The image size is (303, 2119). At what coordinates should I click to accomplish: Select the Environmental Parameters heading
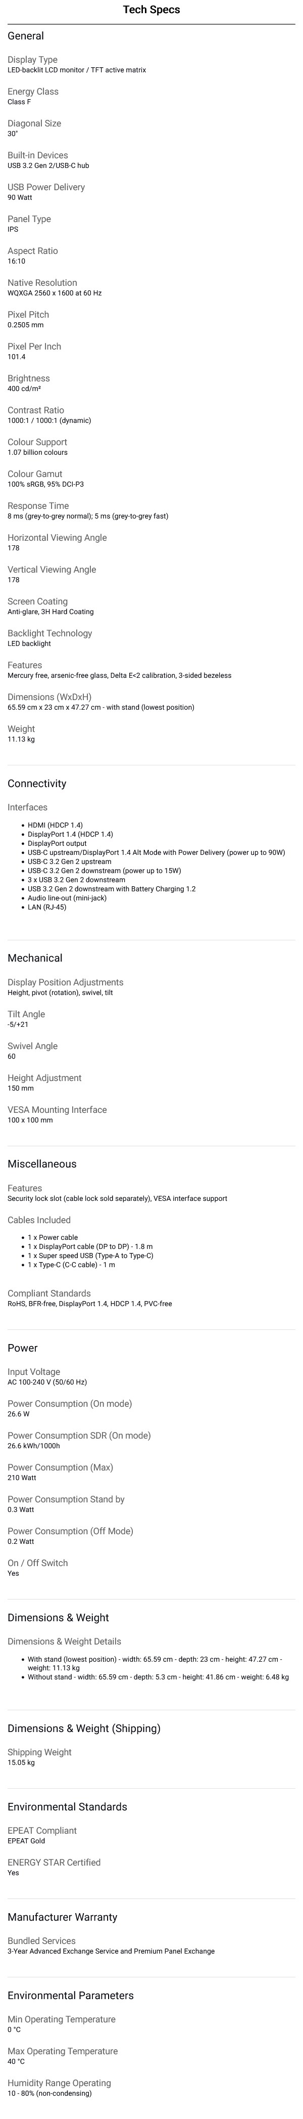pyautogui.click(x=71, y=1995)
